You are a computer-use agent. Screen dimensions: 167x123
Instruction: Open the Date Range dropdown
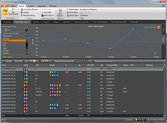(73, 9)
